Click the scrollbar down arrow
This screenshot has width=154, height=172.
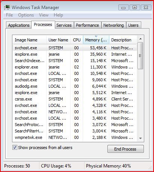point(140,139)
